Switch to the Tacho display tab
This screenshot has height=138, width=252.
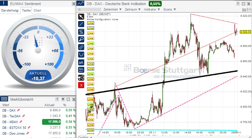[26, 11]
